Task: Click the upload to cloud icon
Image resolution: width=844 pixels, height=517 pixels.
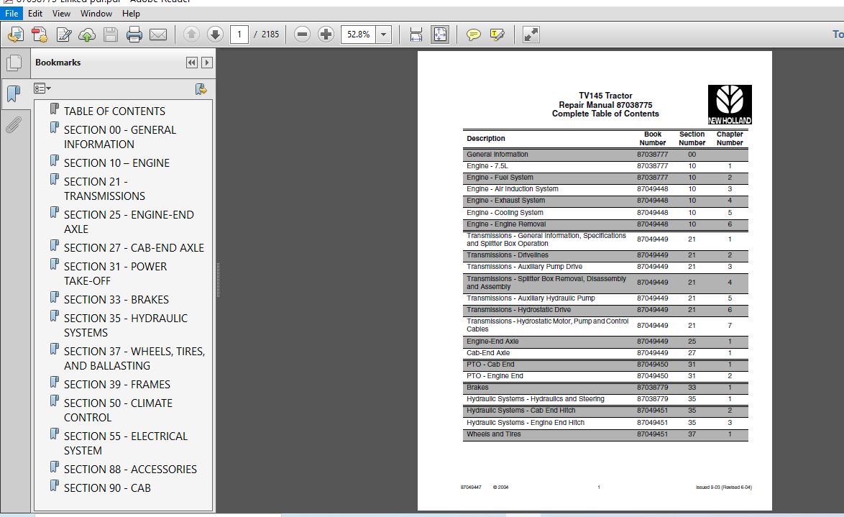Action: coord(87,35)
